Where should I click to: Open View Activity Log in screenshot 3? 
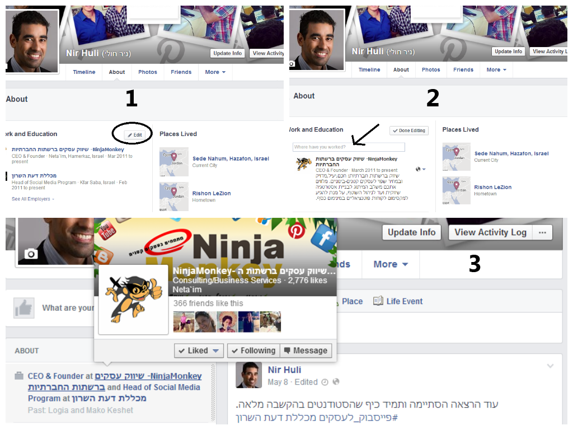[x=490, y=232]
